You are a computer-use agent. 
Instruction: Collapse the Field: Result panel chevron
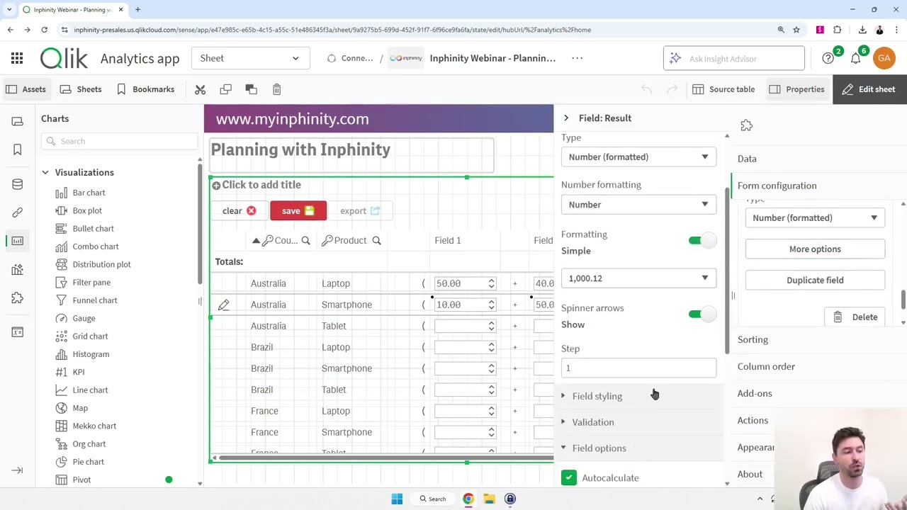[x=566, y=118]
